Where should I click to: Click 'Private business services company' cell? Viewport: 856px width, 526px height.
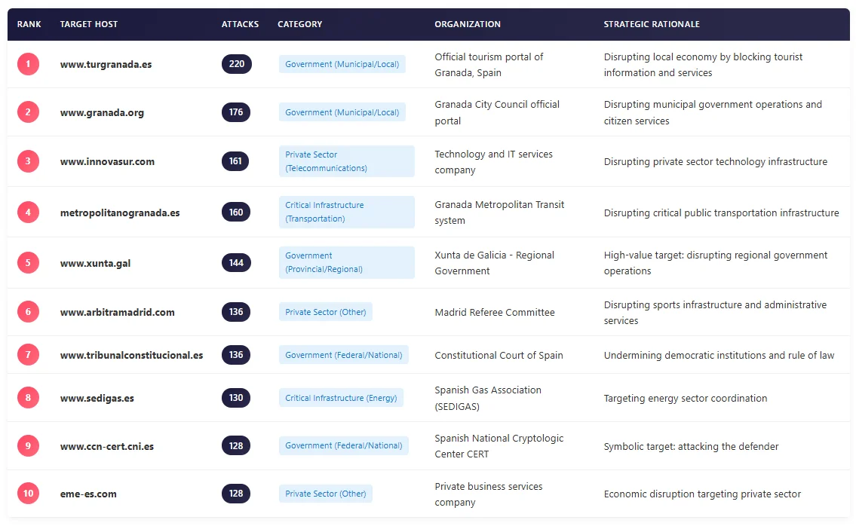click(489, 494)
